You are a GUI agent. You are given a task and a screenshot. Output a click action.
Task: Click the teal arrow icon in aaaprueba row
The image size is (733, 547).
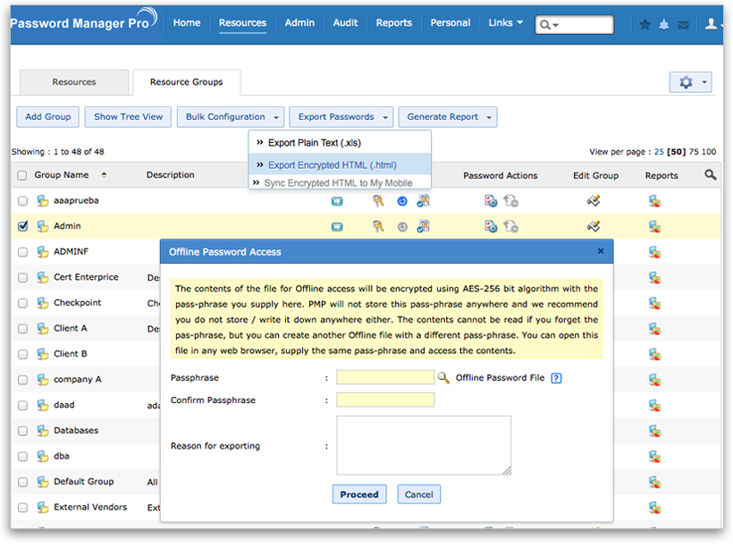point(337,201)
